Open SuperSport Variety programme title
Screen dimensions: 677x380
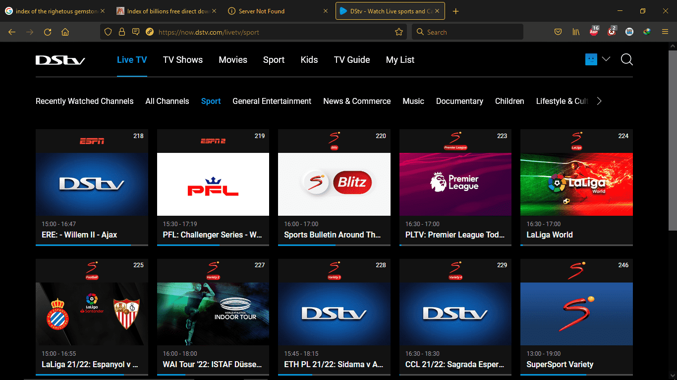coord(560,365)
